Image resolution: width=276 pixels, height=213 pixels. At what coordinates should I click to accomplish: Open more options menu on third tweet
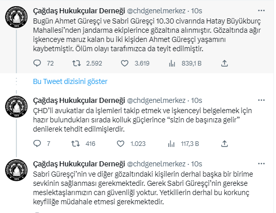[x=261, y=164]
